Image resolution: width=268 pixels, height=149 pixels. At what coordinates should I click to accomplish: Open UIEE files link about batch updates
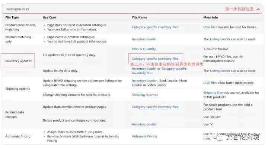pyautogui.click(x=210, y=83)
